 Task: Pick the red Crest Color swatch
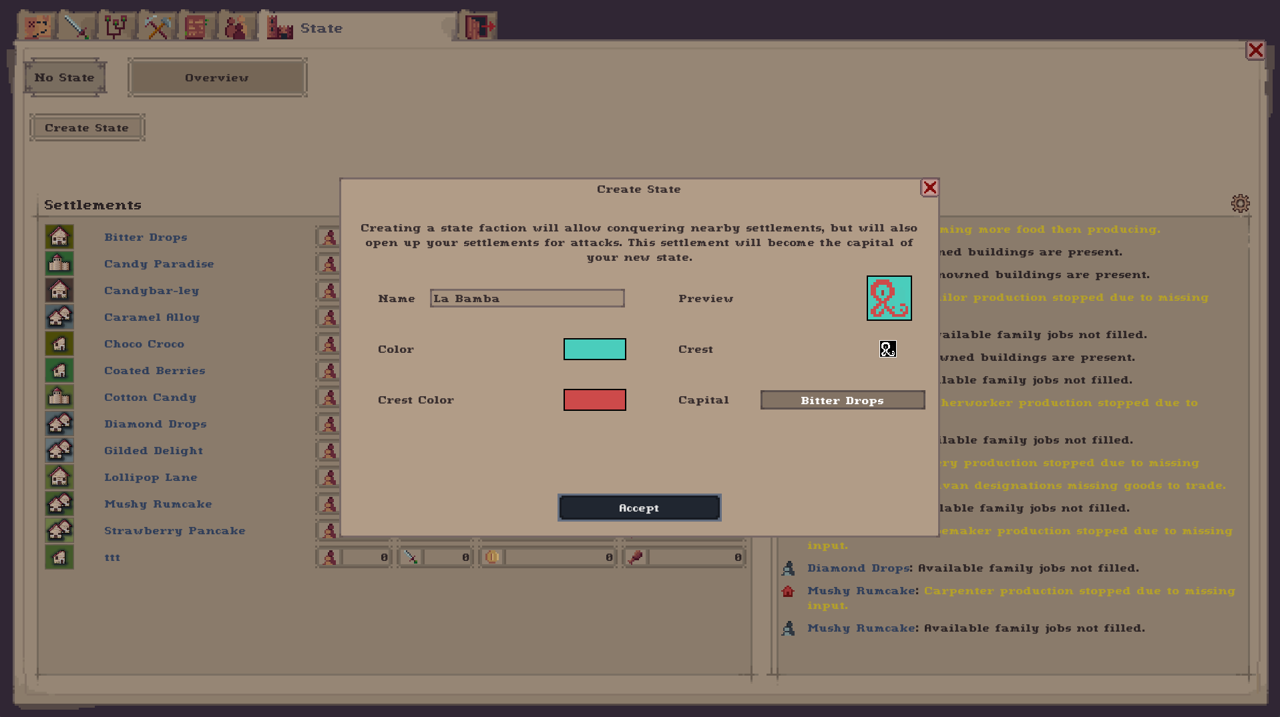(595, 400)
